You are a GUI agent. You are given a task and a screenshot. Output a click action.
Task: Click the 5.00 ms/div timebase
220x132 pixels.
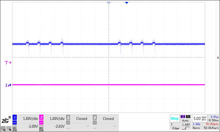[x=200, y=119]
